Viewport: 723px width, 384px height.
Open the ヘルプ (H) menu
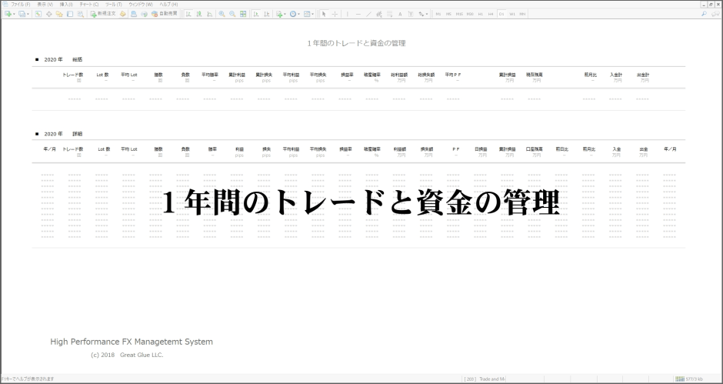point(168,4)
